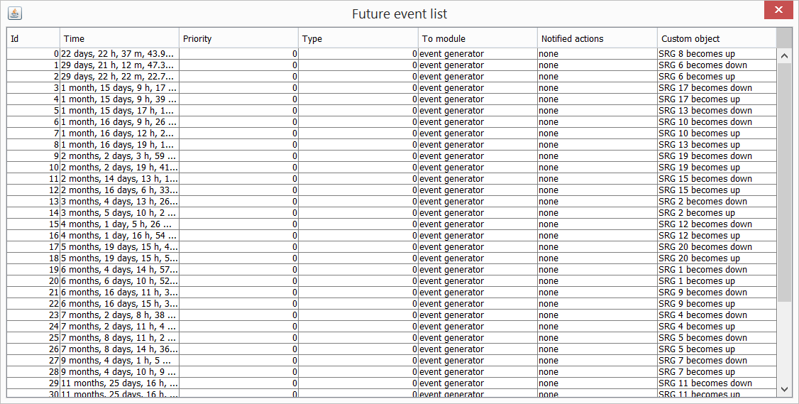Image resolution: width=799 pixels, height=404 pixels.
Task: Select the SRG 7 becomes down cell
Action: tap(717, 361)
